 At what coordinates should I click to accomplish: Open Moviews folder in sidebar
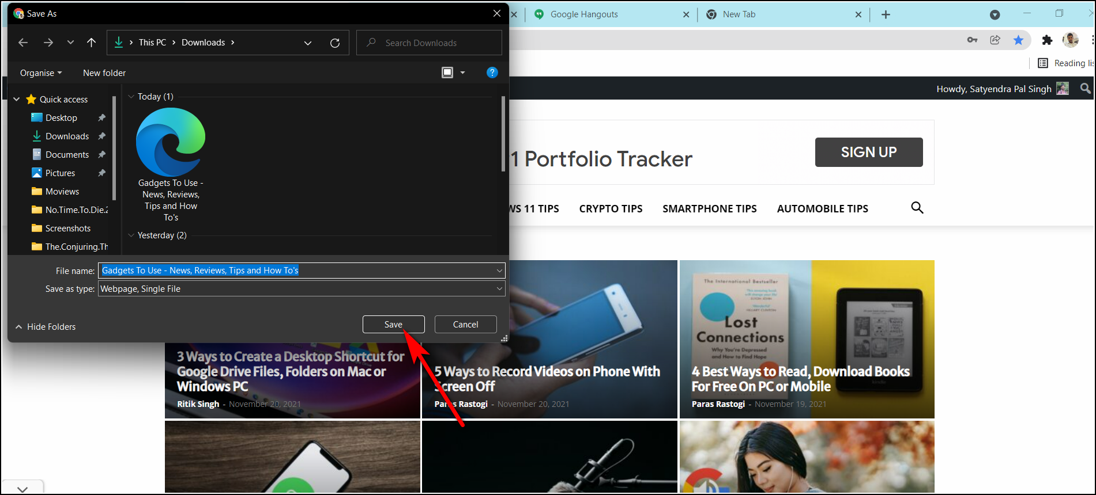tap(62, 192)
